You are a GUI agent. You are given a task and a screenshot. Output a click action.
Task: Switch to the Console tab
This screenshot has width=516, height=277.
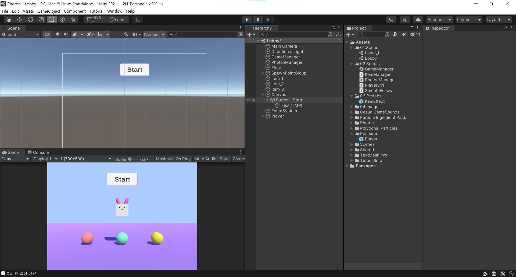point(38,152)
